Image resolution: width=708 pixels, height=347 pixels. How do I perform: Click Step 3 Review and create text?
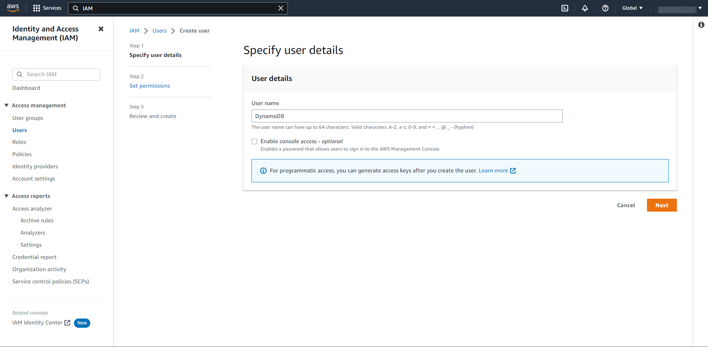click(x=153, y=116)
